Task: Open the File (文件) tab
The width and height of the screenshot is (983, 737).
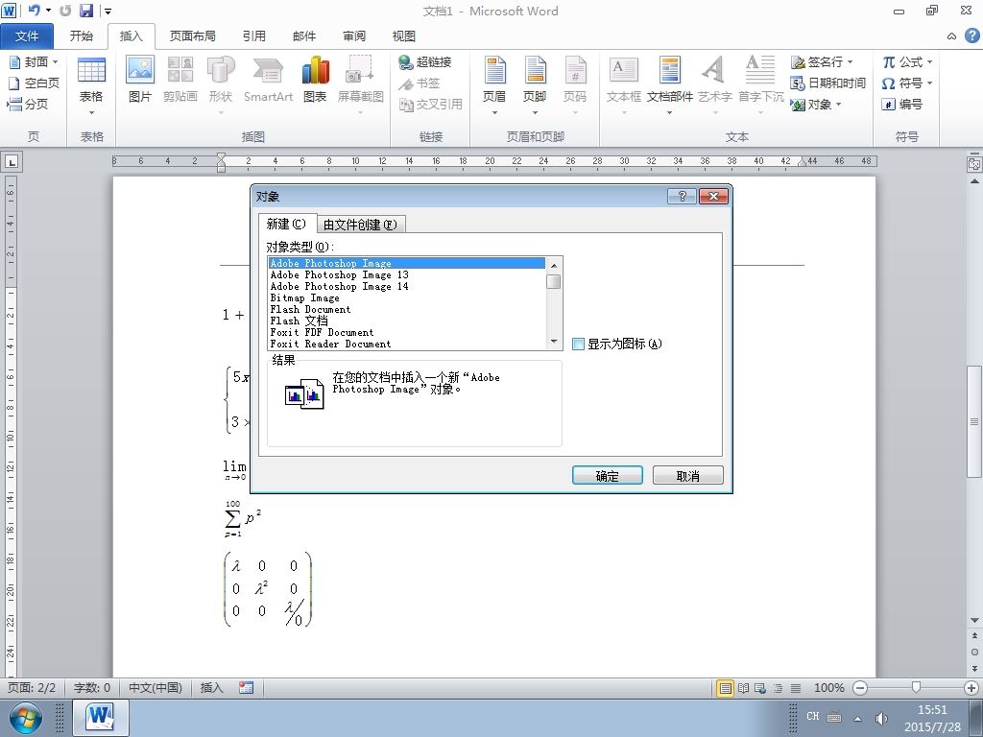Action: click(27, 36)
